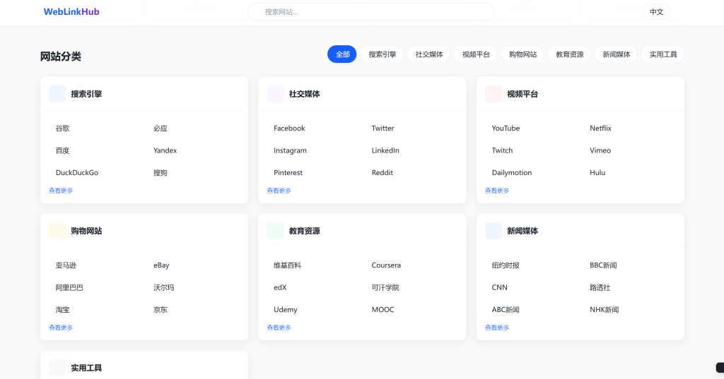Open the 百度 link
724x379 pixels.
point(63,150)
